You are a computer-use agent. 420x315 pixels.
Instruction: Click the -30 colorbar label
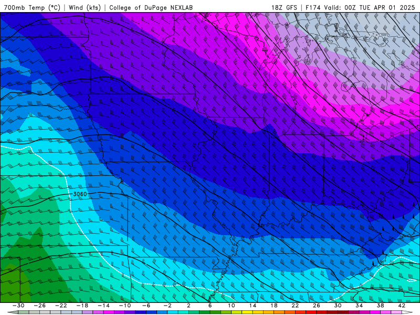pyautogui.click(x=18, y=306)
